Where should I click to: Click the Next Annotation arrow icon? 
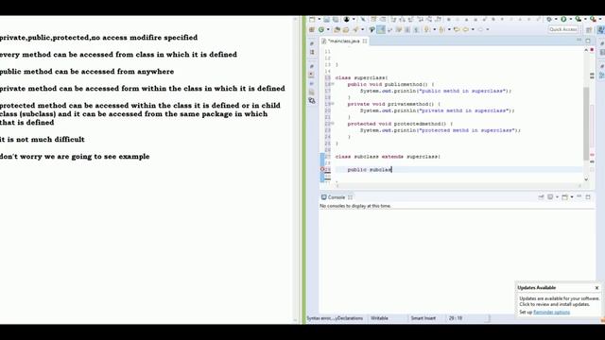[426, 29]
